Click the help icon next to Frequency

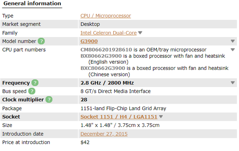tap(35, 83)
